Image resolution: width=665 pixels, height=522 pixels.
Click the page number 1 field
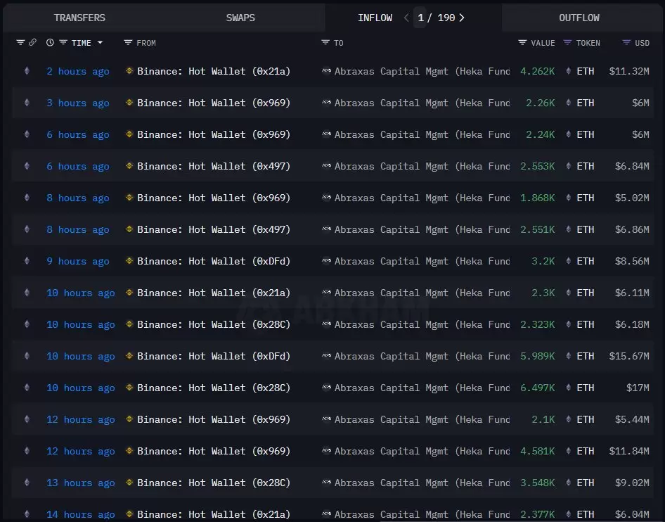pyautogui.click(x=420, y=18)
